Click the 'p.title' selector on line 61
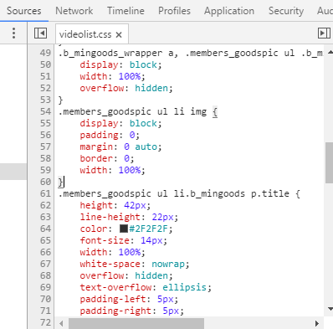333x329 pixels. (x=270, y=193)
